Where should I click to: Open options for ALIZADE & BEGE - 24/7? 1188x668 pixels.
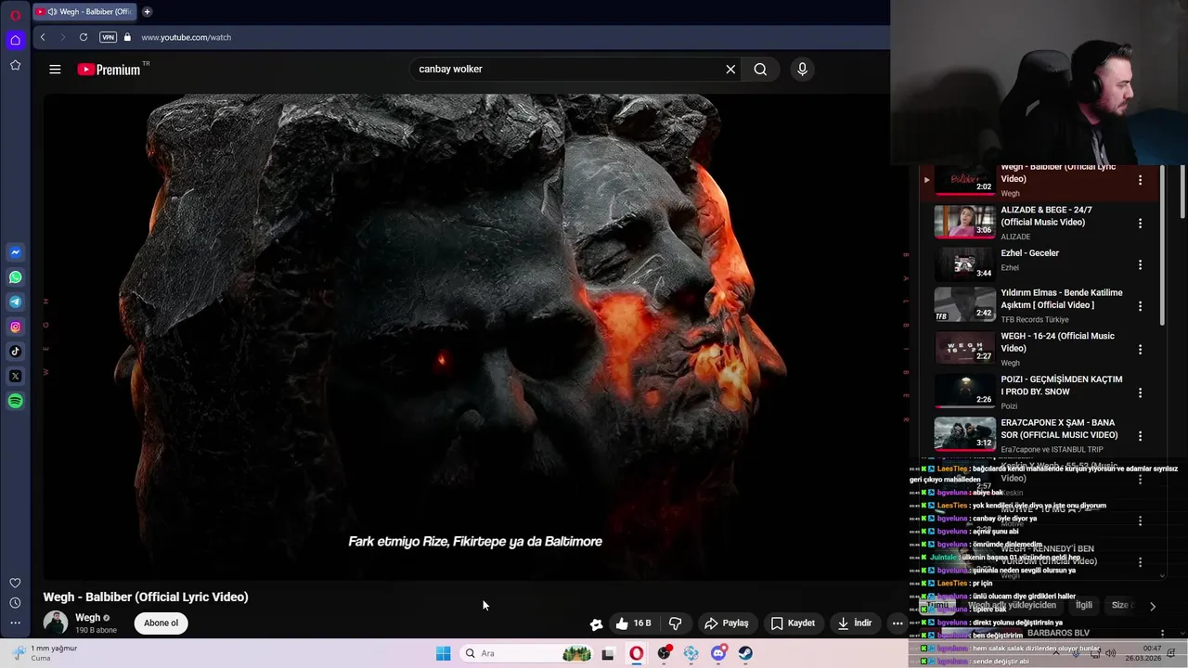[x=1140, y=223]
